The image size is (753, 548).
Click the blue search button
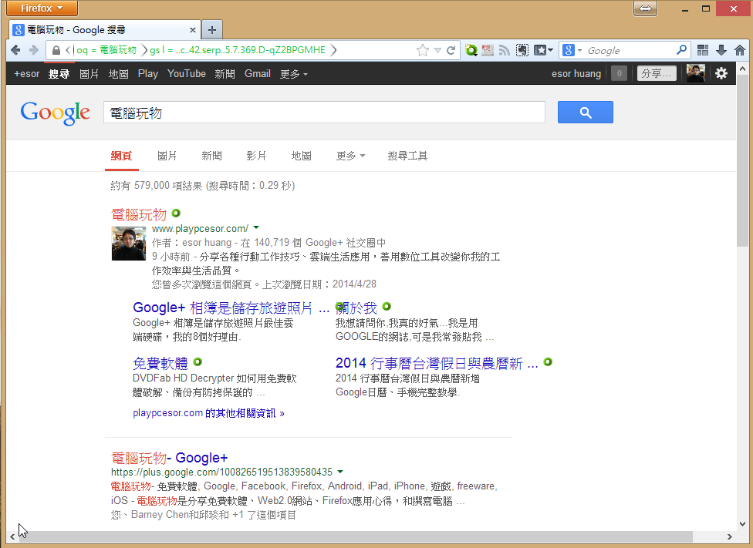pyautogui.click(x=585, y=113)
